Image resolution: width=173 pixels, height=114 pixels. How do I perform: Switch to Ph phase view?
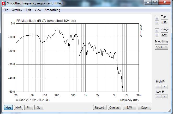click(29, 107)
